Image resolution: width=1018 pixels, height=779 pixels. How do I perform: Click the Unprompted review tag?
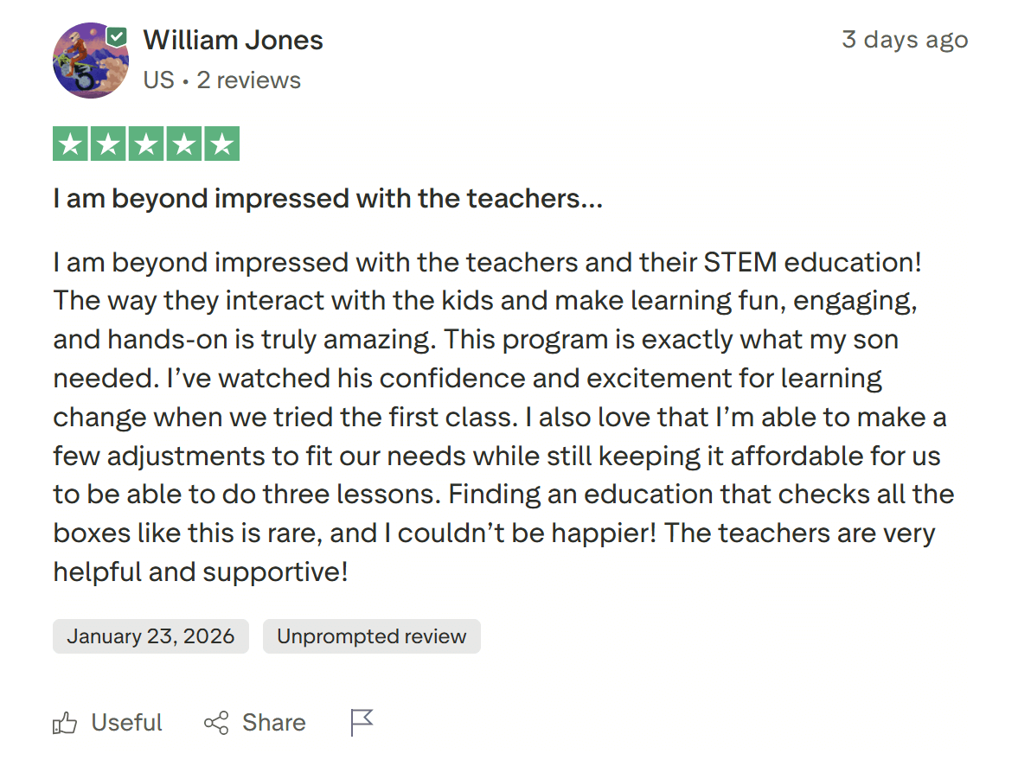[x=372, y=636]
